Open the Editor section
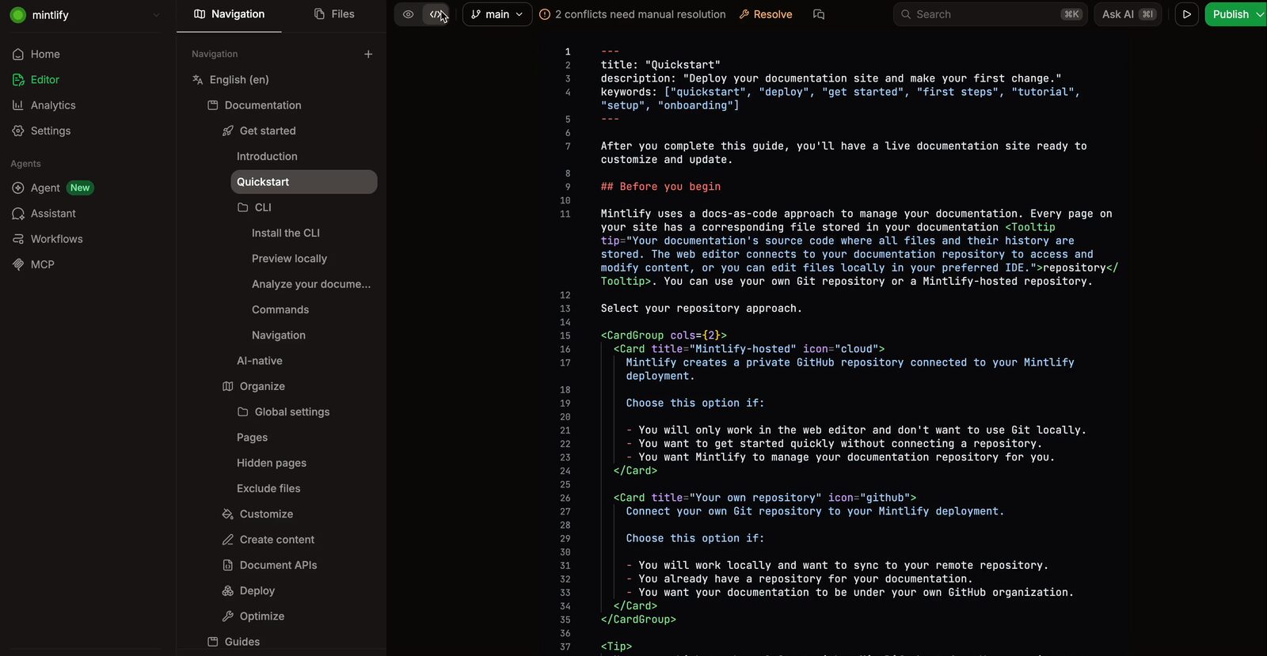Screen dimensions: 1267x656 [45, 80]
